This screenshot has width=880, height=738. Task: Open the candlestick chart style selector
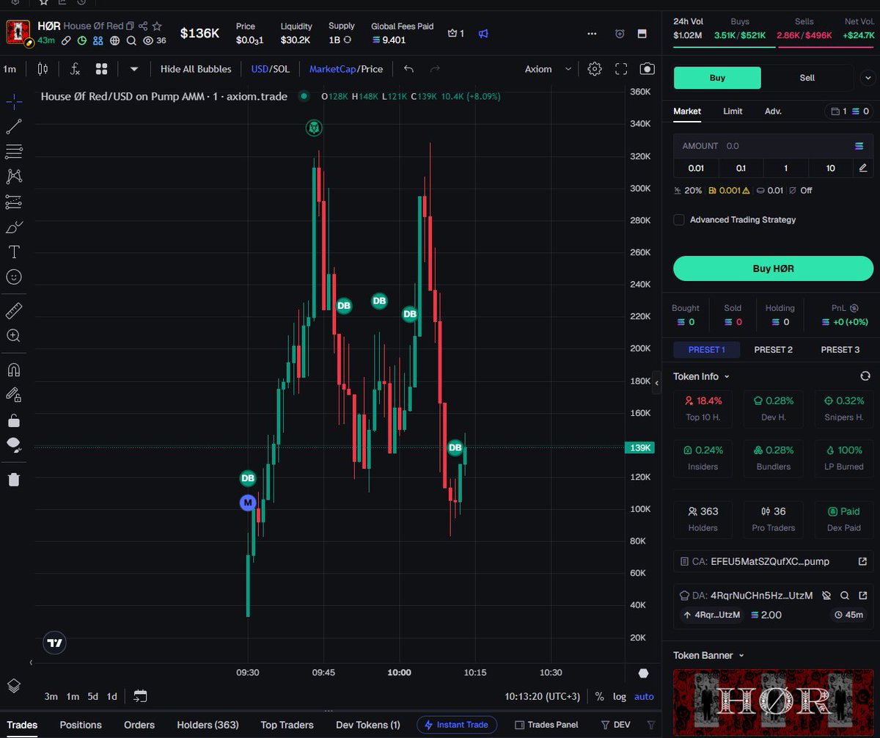(43, 69)
